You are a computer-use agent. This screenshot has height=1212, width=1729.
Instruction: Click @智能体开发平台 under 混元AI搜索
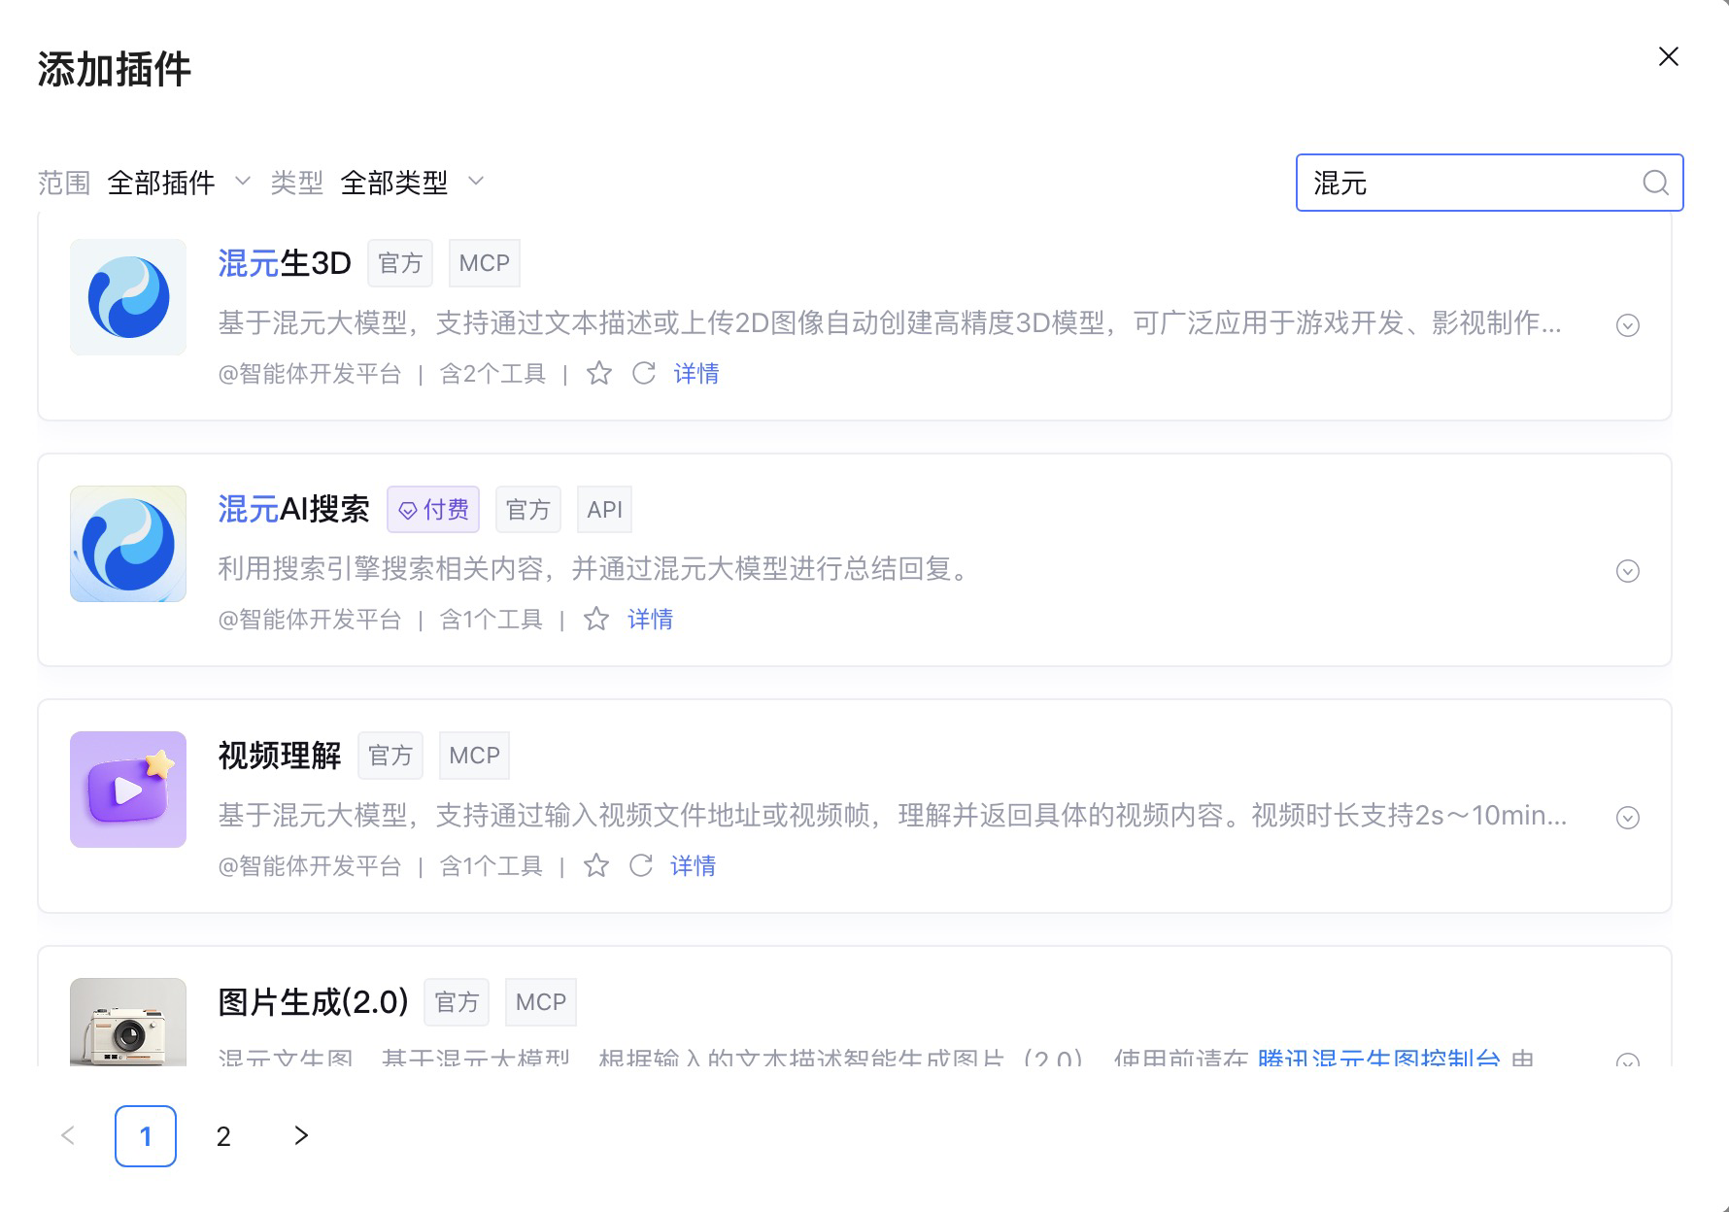(310, 620)
